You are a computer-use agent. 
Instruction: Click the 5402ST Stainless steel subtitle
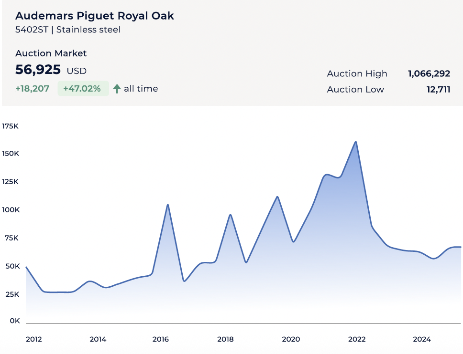click(x=67, y=30)
